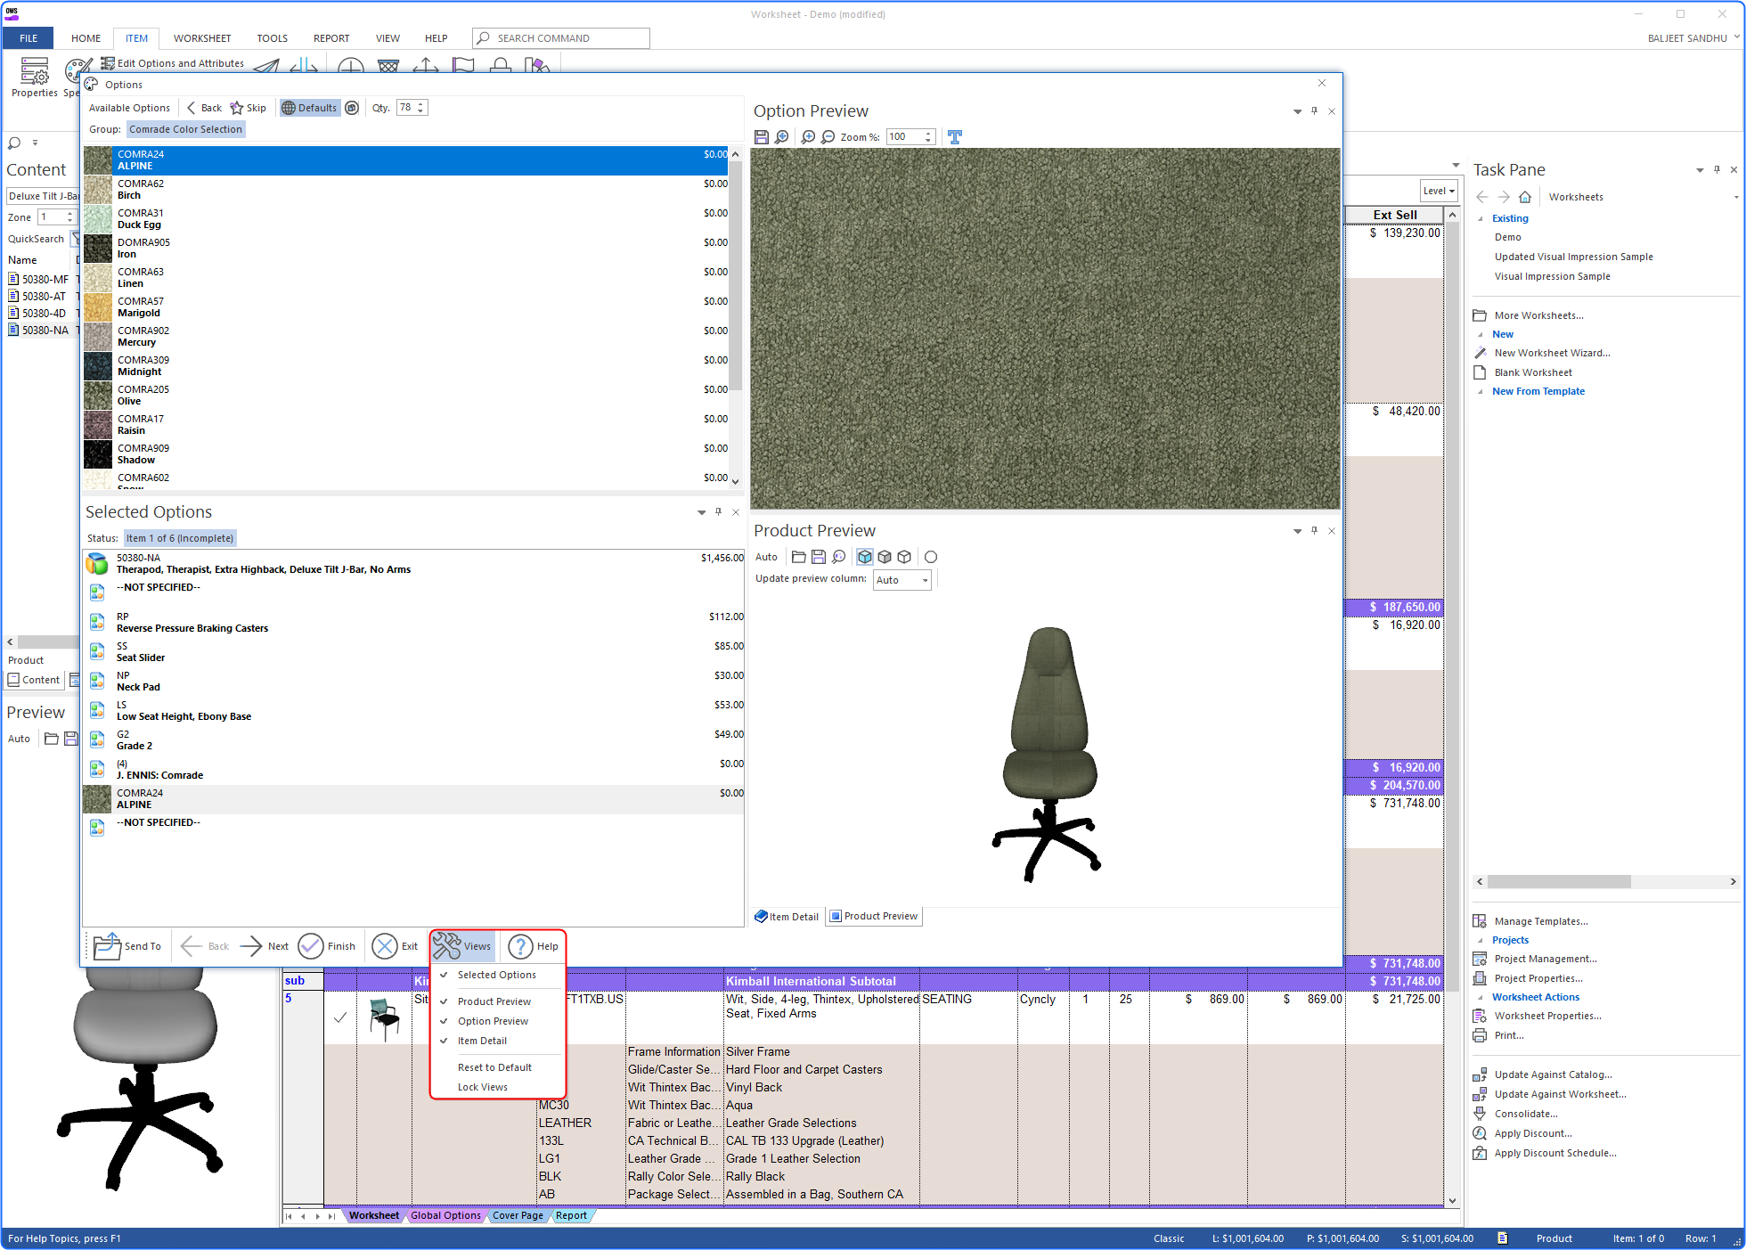Open folder icon in Product Preview toolbar
Image resolution: width=1746 pixels, height=1250 pixels.
(x=798, y=557)
